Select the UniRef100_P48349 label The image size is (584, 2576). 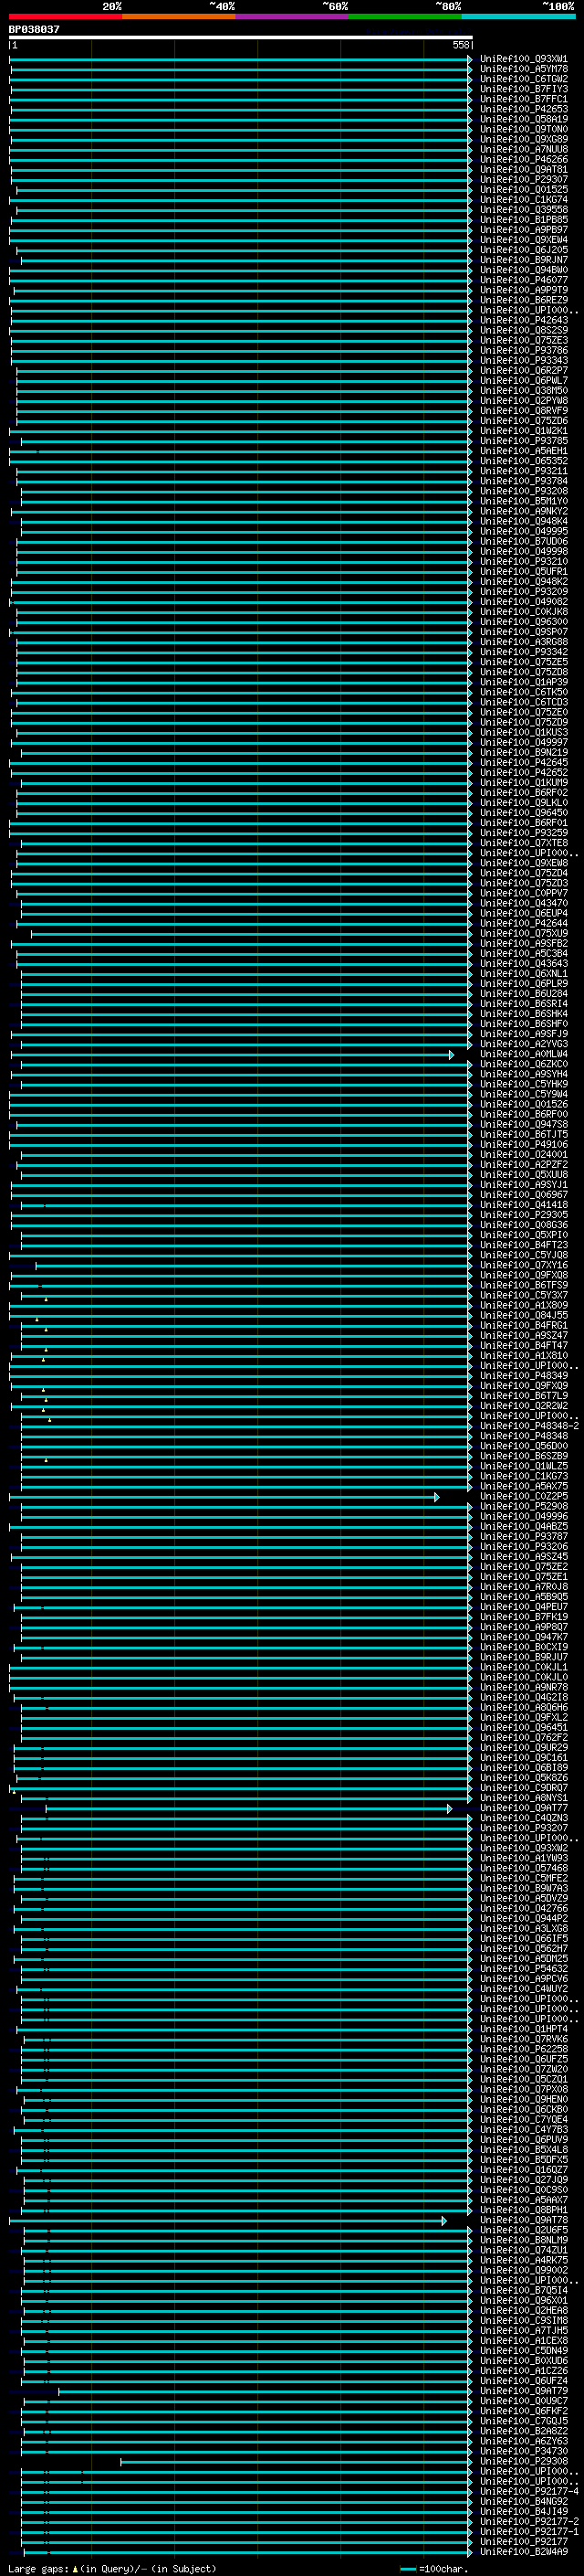(x=524, y=1375)
